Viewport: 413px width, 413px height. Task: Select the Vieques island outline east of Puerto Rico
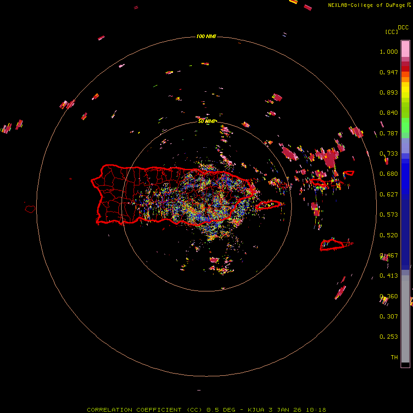tap(268, 205)
